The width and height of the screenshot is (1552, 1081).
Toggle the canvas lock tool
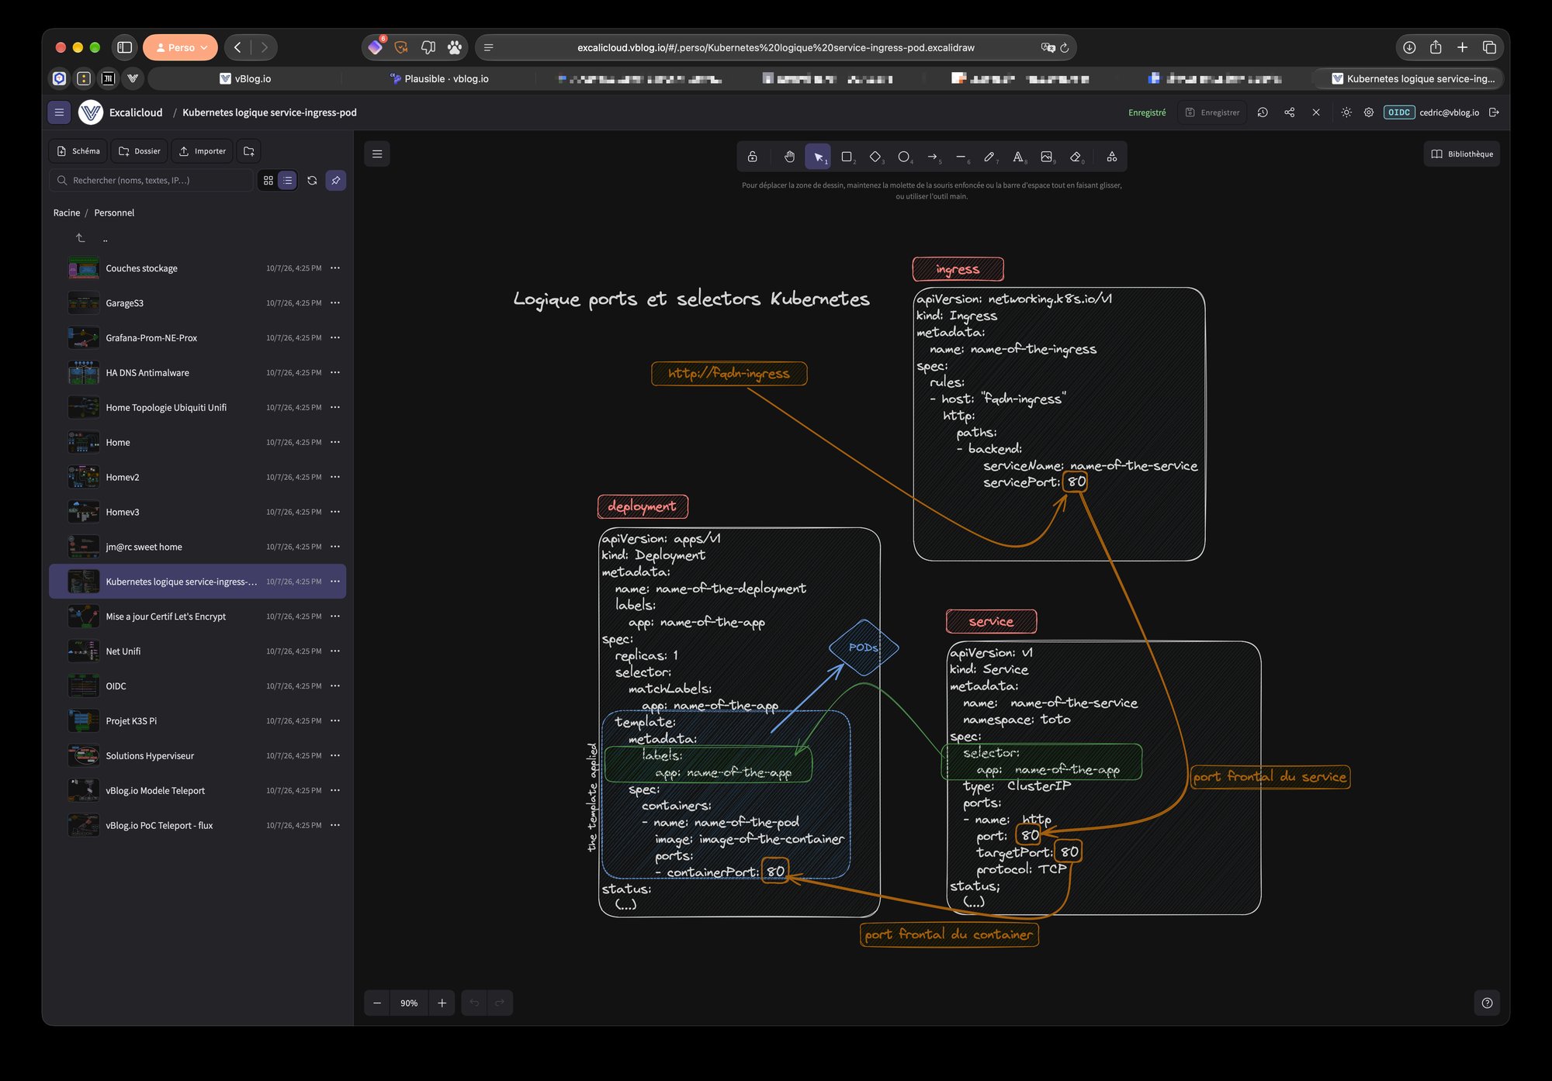(x=752, y=157)
